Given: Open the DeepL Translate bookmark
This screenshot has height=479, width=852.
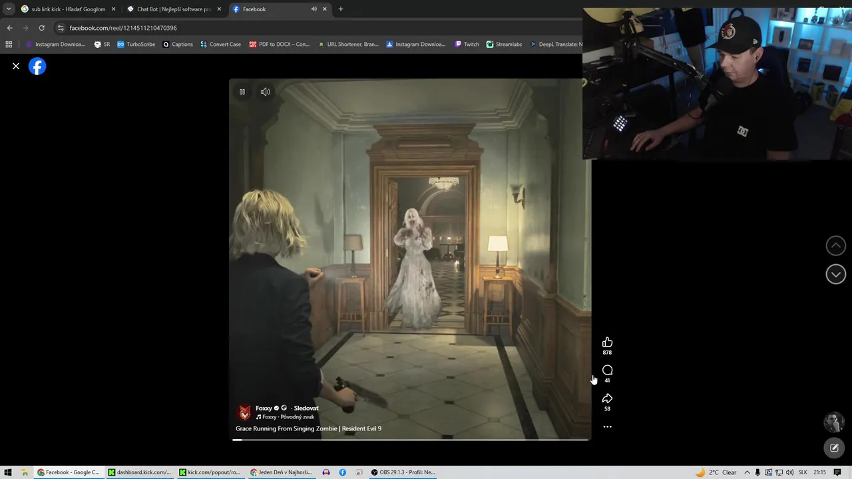Looking at the screenshot, I should [556, 45].
